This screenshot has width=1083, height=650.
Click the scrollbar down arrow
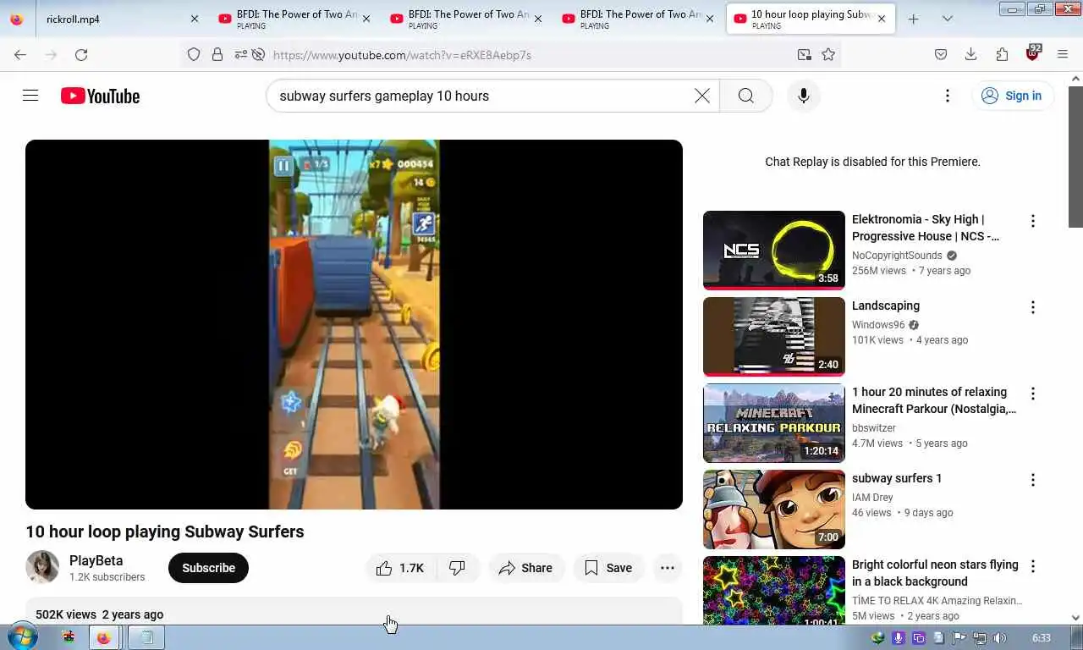pos(1075,618)
